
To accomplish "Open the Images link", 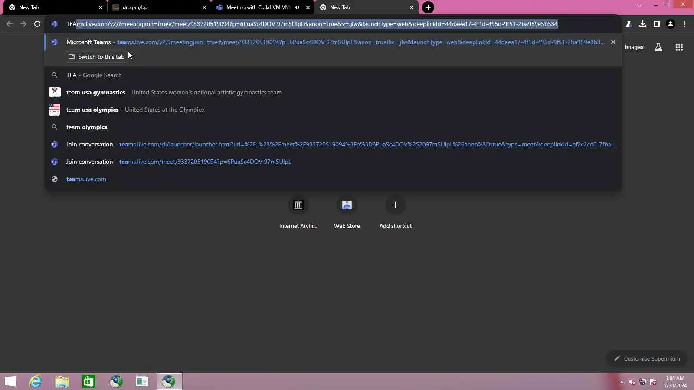I will [x=634, y=47].
